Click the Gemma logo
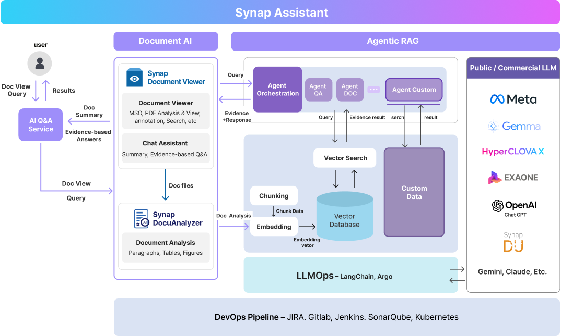Viewport: 561px width, 336px height. (513, 126)
